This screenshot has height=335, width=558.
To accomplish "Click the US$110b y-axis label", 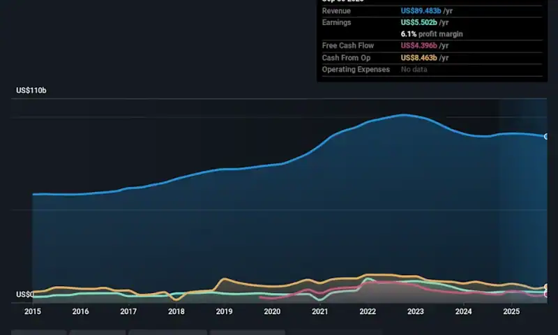I will click(x=31, y=91).
